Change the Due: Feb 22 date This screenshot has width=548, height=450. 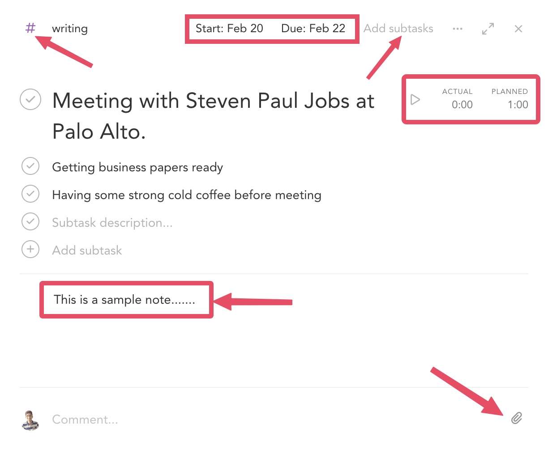(313, 29)
